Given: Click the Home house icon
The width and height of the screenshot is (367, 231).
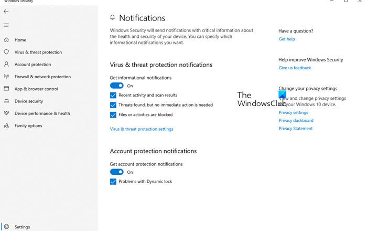Looking at the screenshot, I should pos(6,40).
